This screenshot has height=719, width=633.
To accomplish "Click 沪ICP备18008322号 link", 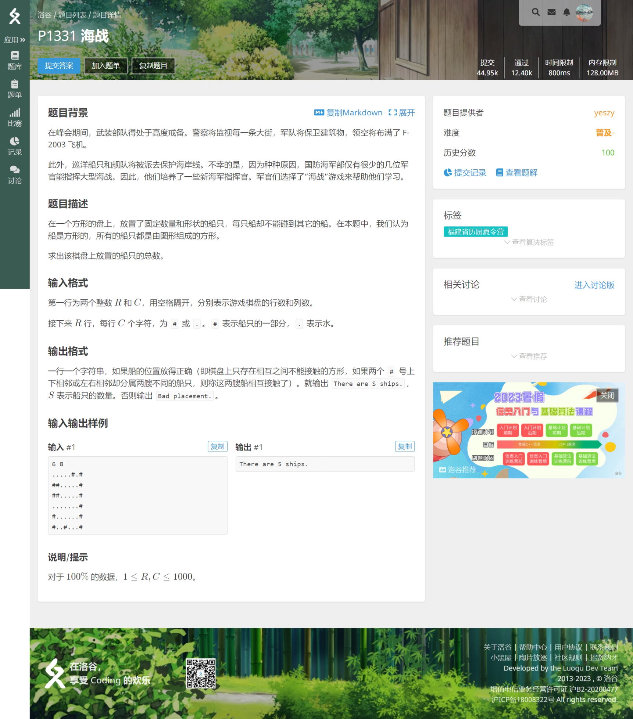I will coord(523,700).
